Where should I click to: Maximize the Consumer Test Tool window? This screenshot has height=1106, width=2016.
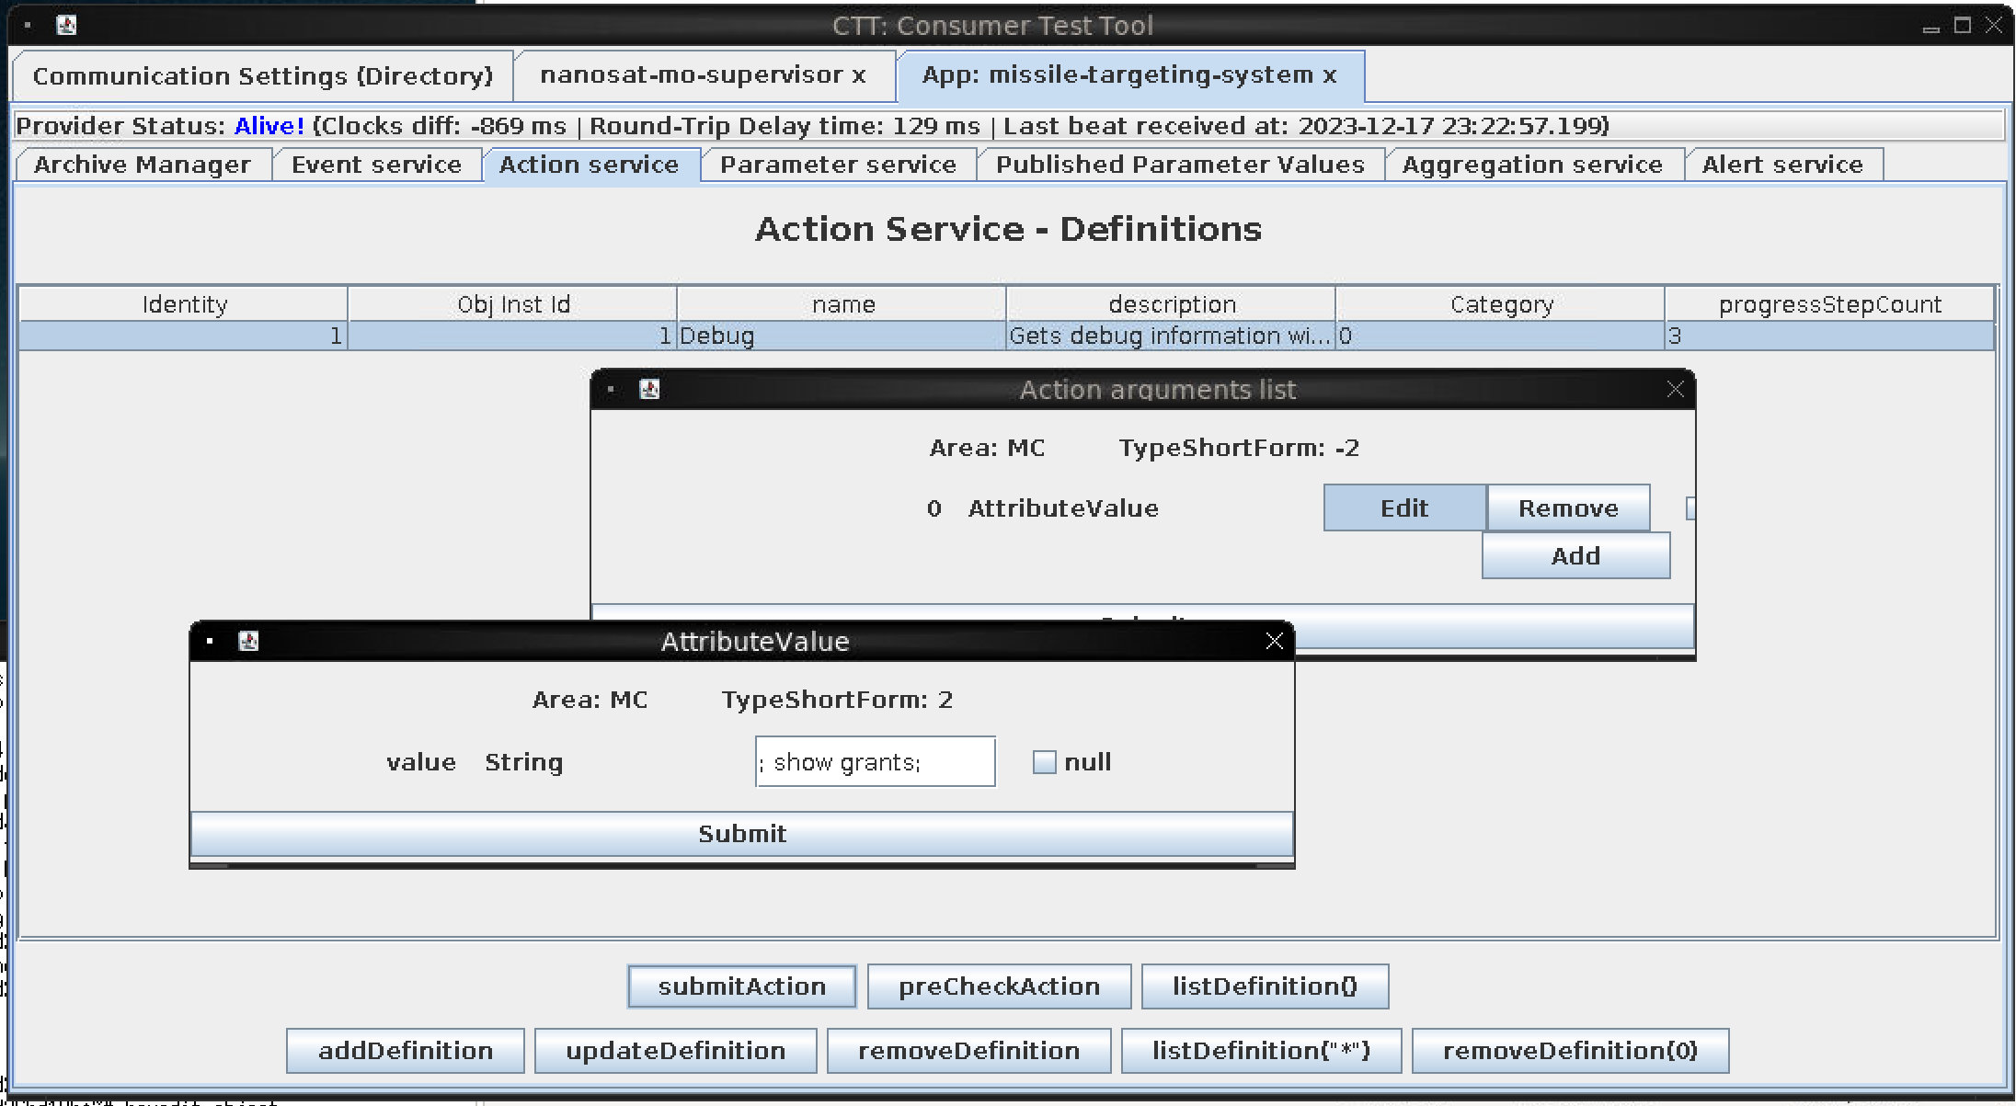[x=1962, y=25]
